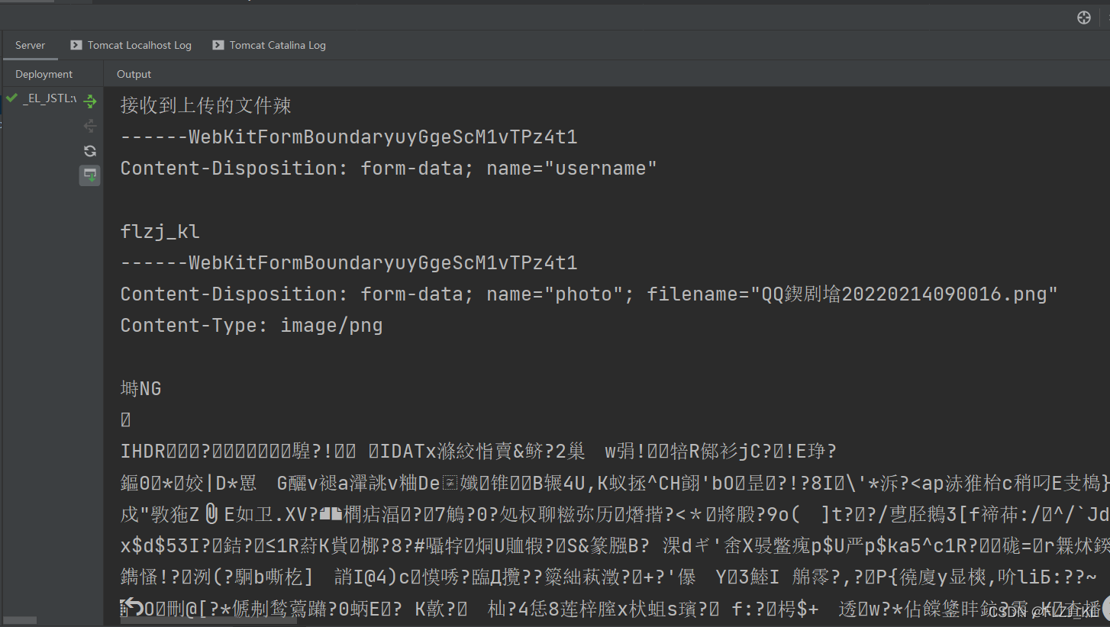Select the _EL_JSTL deployment artifact

click(x=50, y=98)
